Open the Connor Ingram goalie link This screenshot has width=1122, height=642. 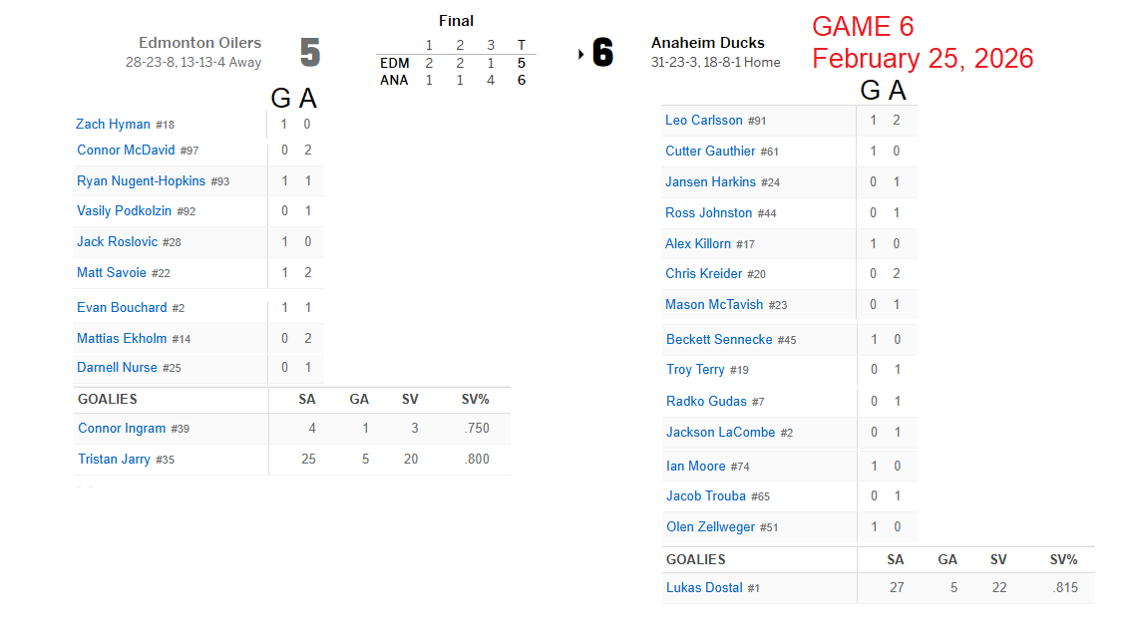coord(122,429)
